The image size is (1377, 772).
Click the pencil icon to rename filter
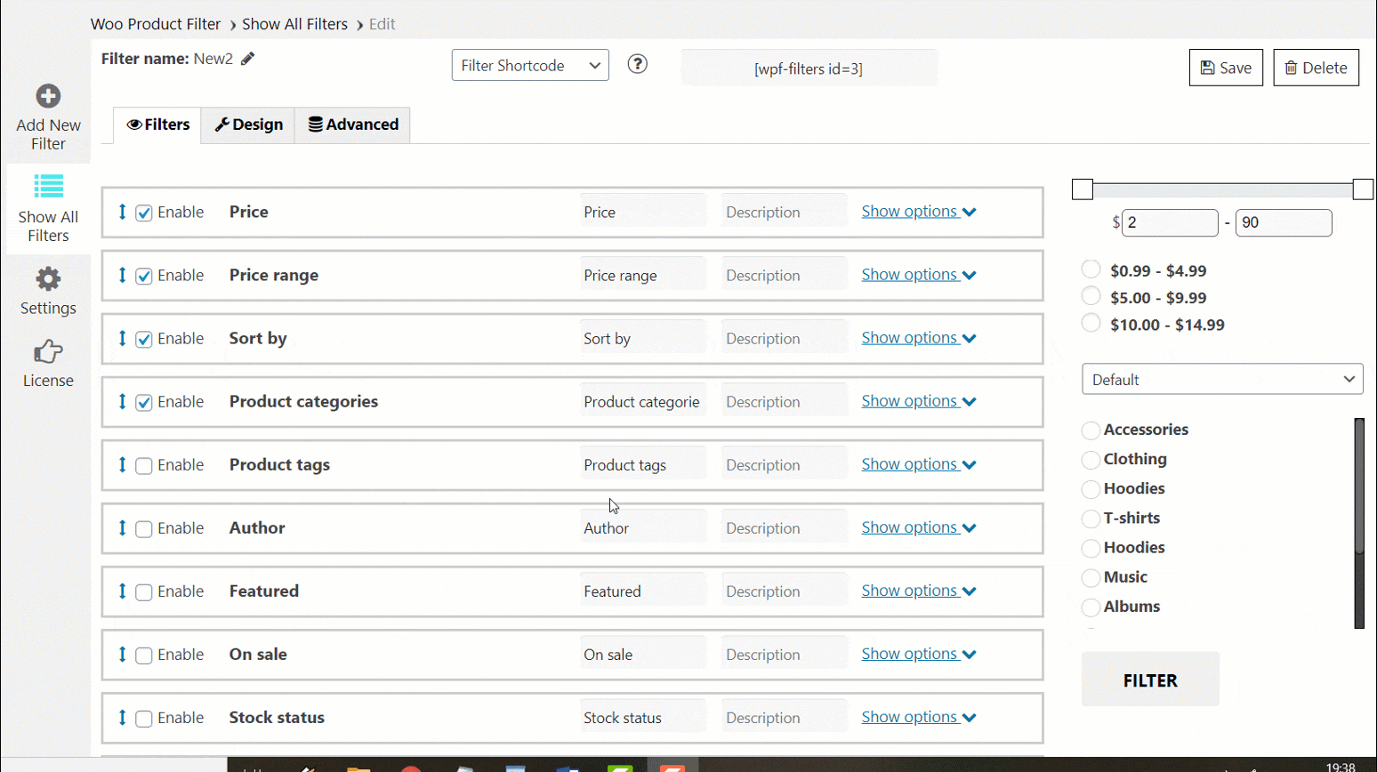point(248,59)
